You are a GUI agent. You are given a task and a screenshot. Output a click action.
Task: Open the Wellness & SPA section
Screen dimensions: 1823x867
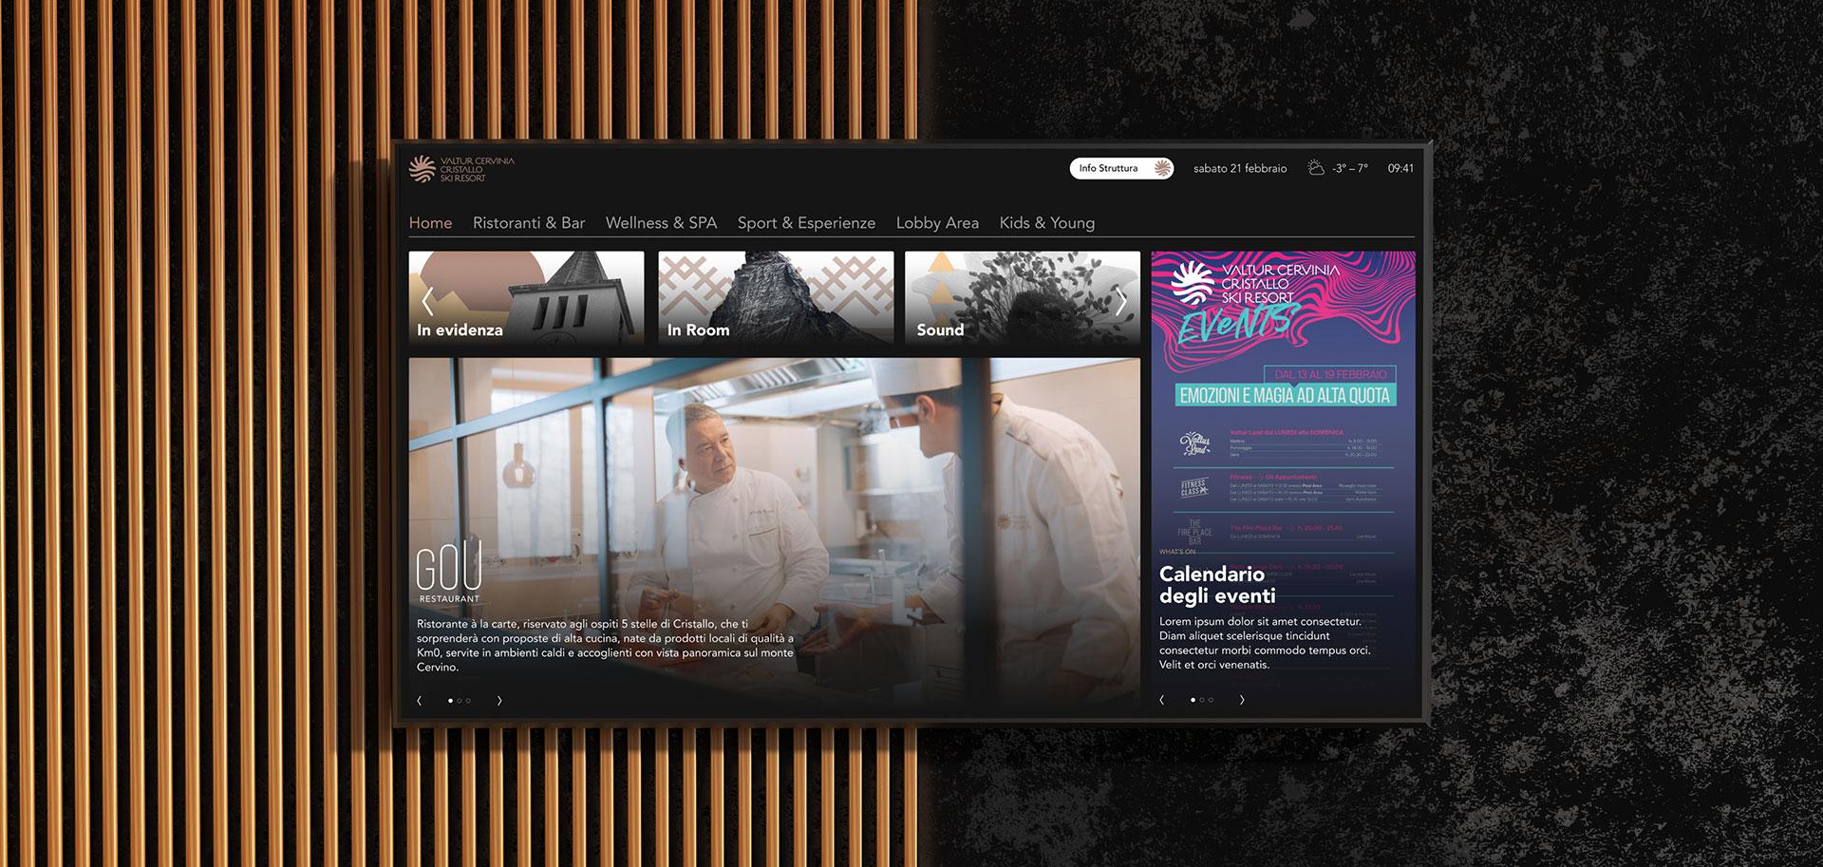tap(661, 223)
